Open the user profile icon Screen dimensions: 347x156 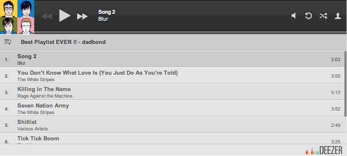click(x=338, y=16)
